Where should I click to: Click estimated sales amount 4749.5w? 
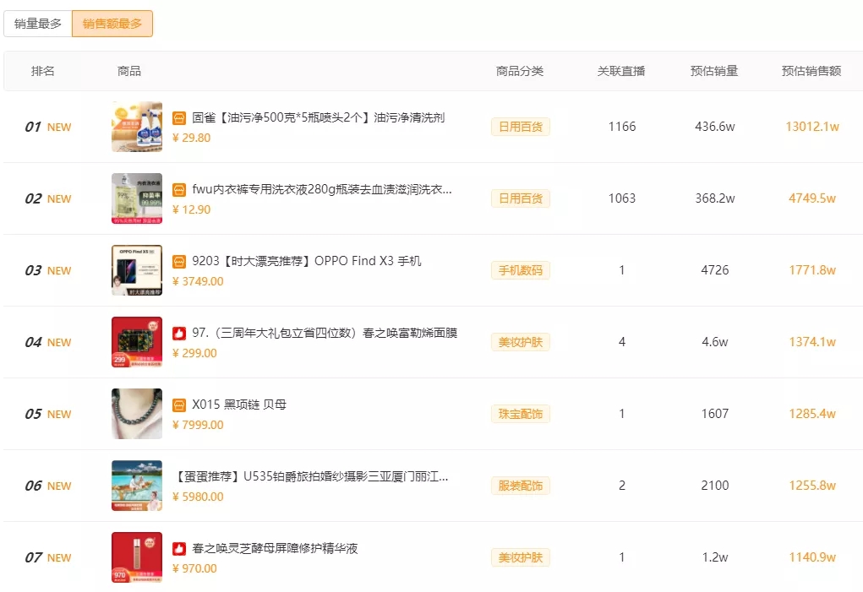click(812, 198)
